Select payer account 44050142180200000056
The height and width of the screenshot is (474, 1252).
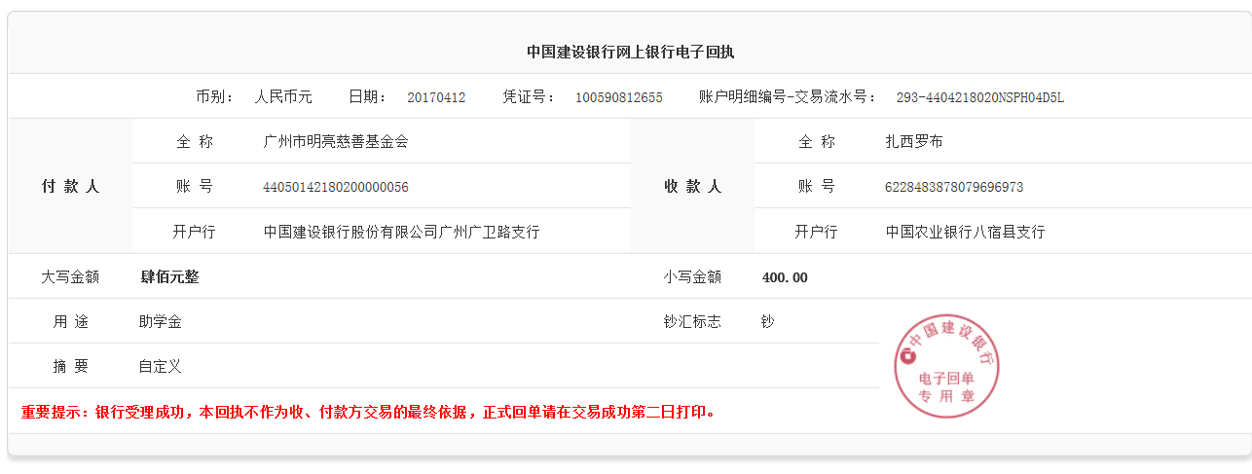tap(336, 187)
